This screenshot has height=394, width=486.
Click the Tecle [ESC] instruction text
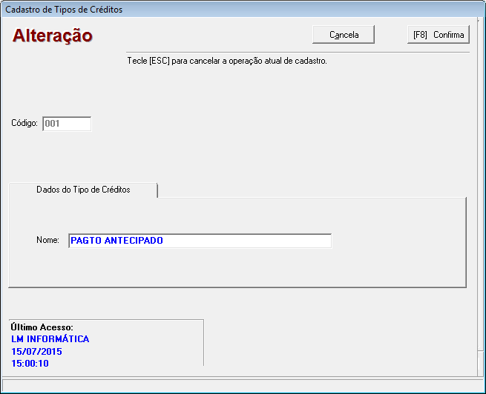click(x=227, y=61)
